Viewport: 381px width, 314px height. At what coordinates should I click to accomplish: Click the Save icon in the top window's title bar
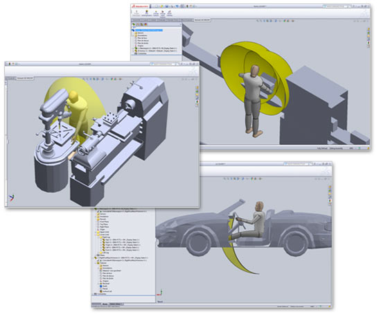coord(167,6)
